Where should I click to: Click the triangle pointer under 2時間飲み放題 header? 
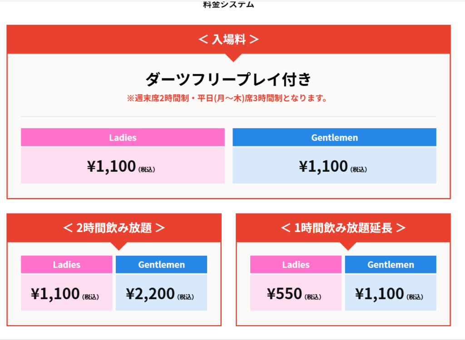(119, 246)
